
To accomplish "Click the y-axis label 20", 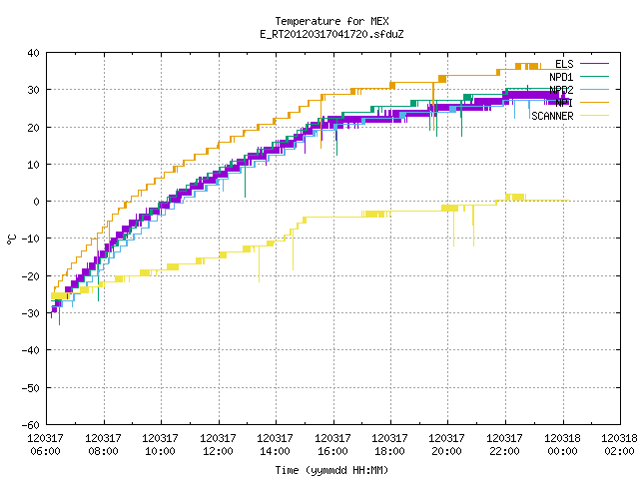I will pos(33,127).
